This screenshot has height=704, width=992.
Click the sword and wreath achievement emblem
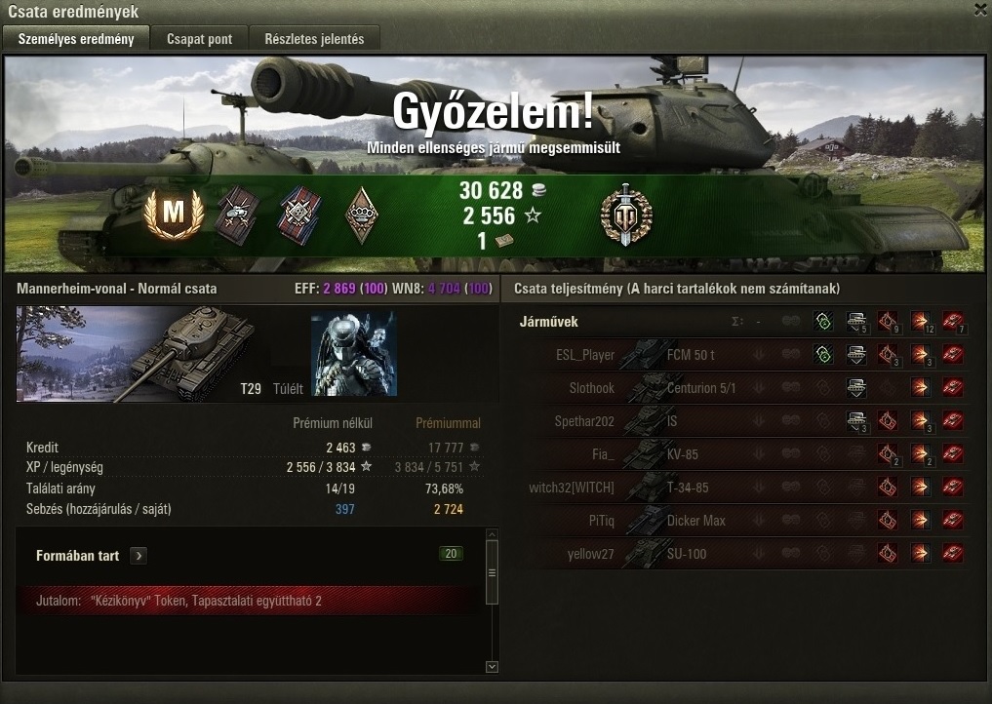pos(625,215)
